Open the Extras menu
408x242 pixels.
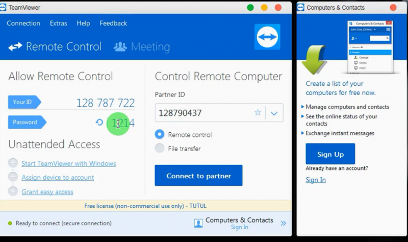58,23
